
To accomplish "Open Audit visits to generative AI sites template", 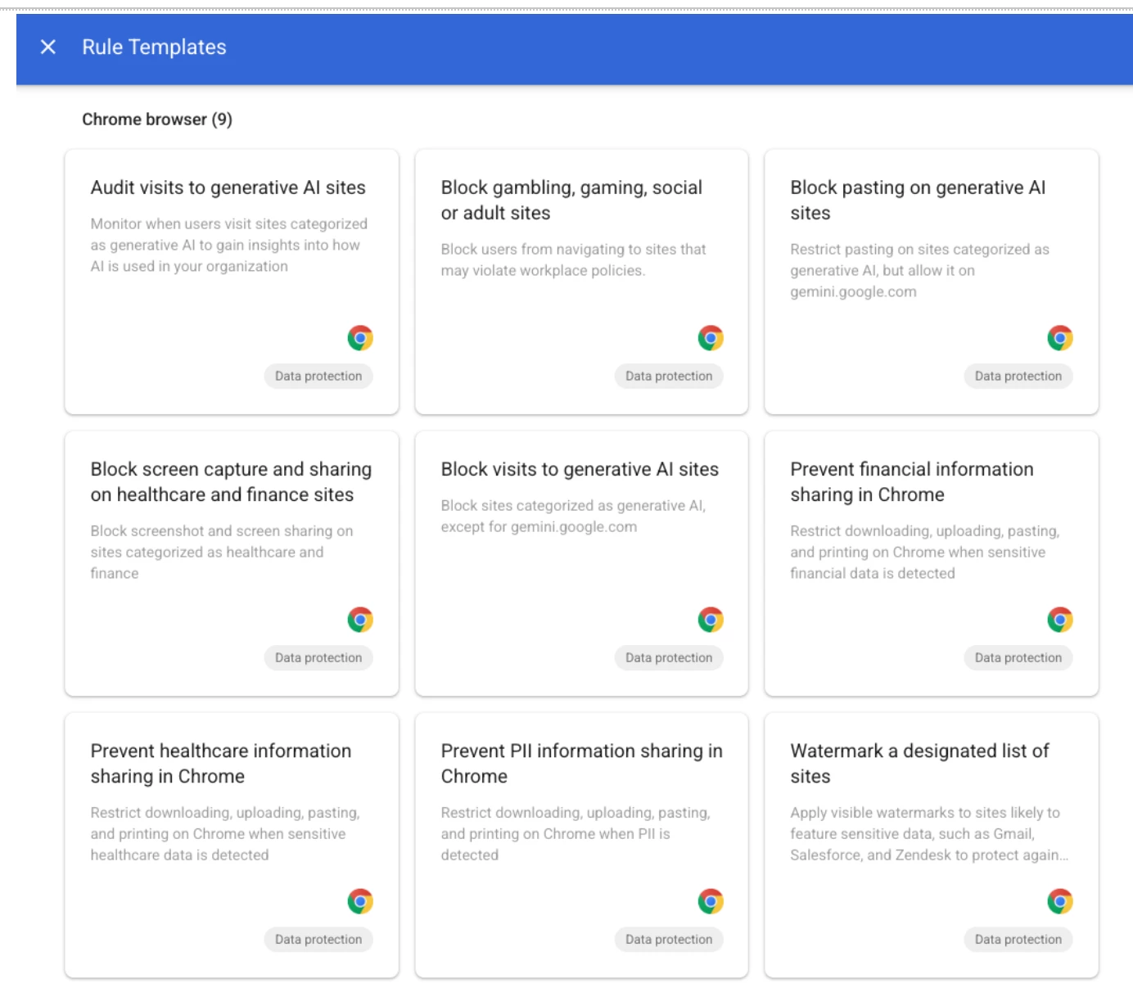I will click(x=228, y=187).
